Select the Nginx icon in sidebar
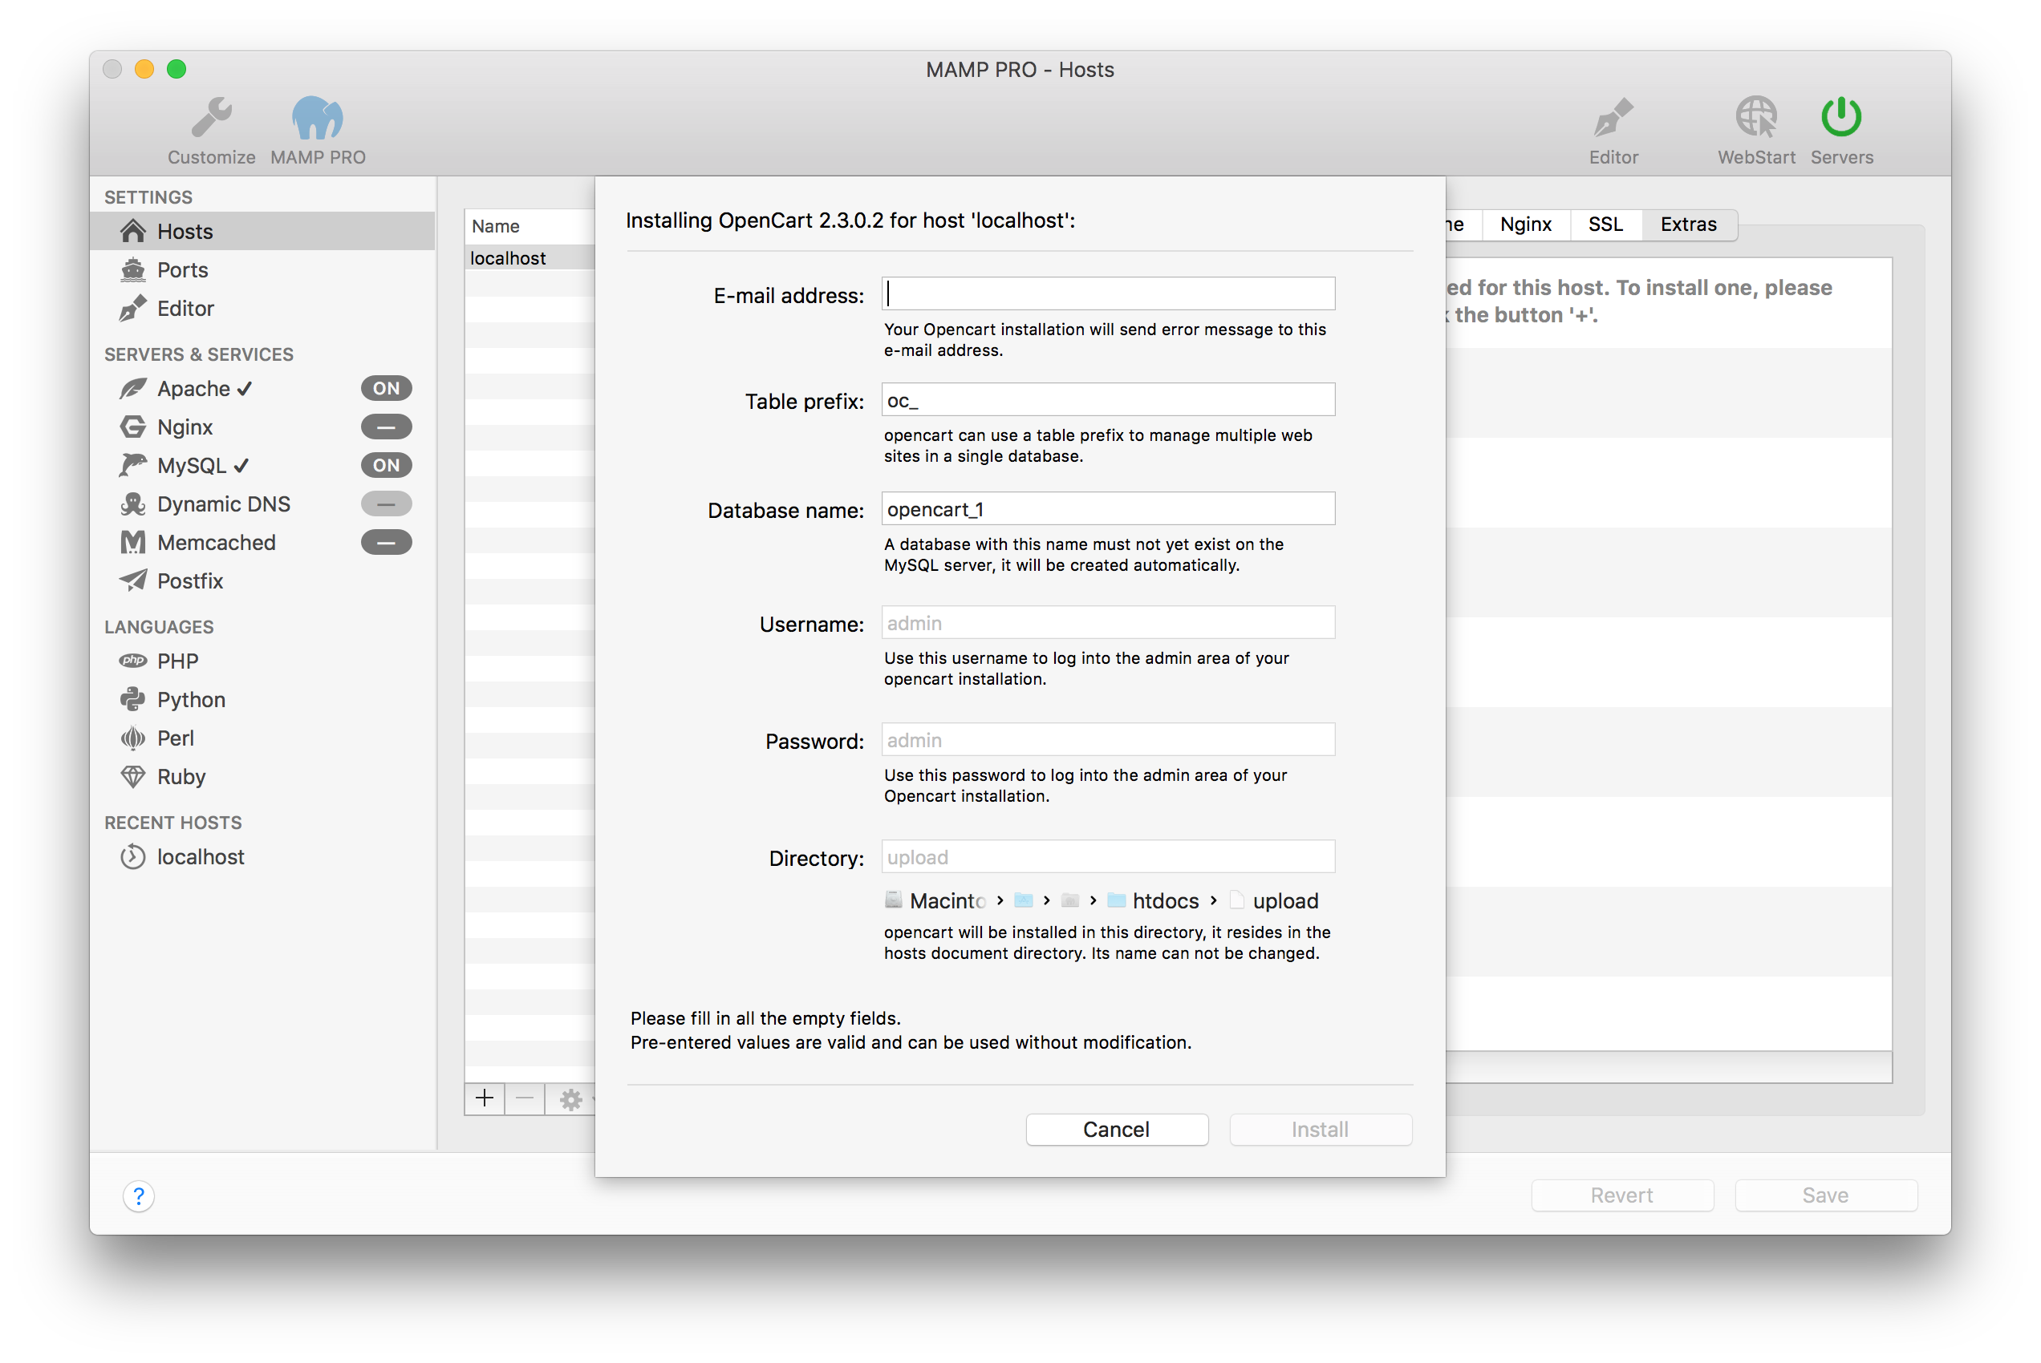 click(x=133, y=427)
